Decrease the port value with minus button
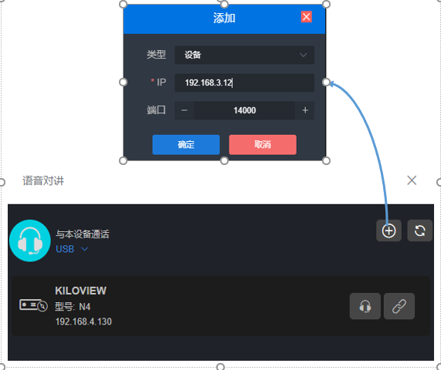 click(185, 110)
